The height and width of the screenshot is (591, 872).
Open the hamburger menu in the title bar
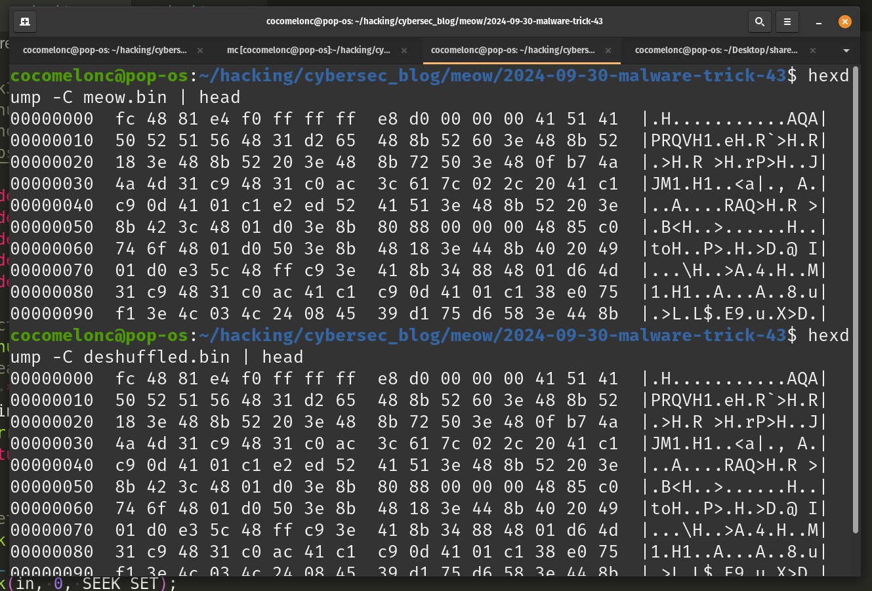click(x=787, y=22)
